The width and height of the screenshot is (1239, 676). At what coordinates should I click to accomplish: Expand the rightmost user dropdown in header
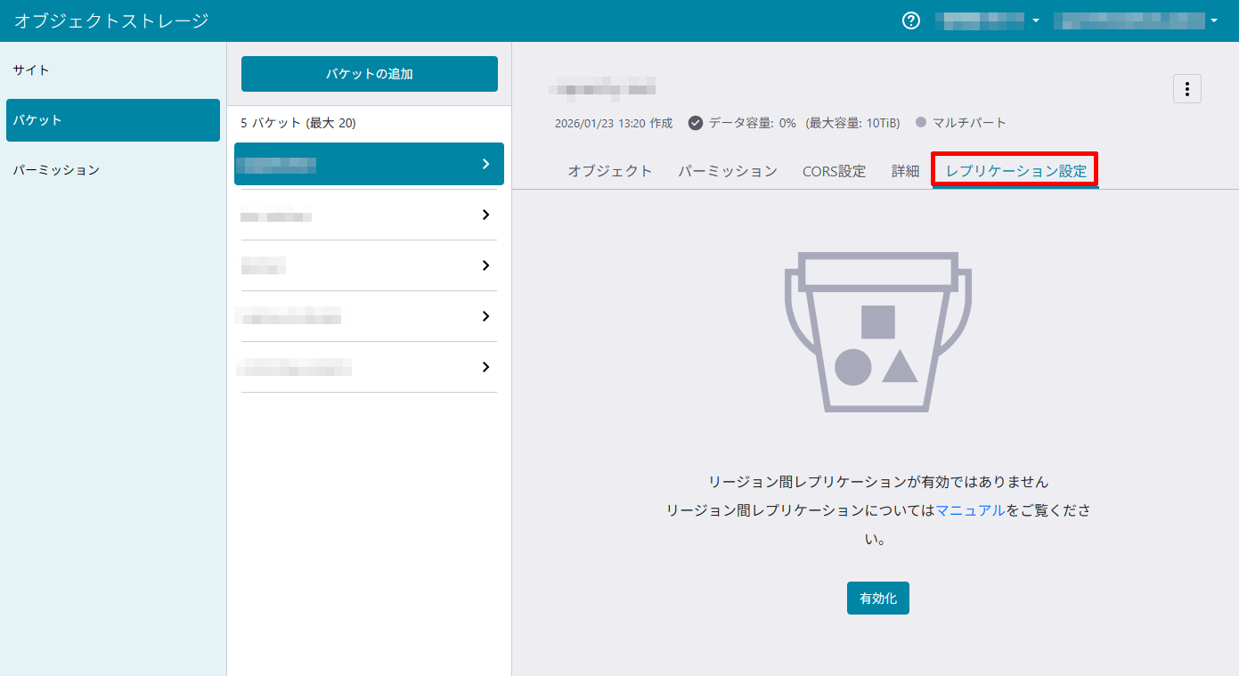[1213, 20]
